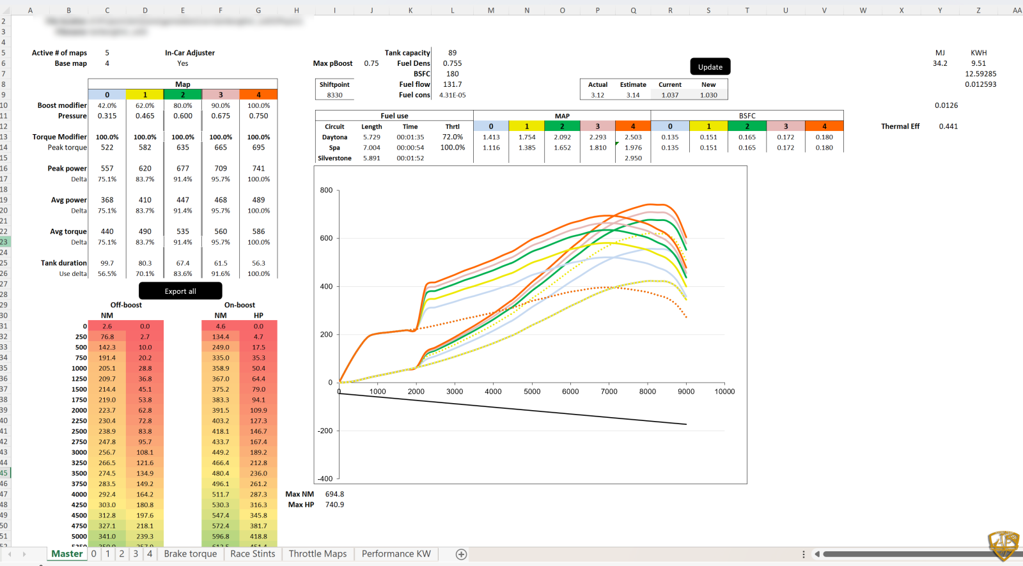Click previous sheet navigation arrow

(x=10, y=555)
